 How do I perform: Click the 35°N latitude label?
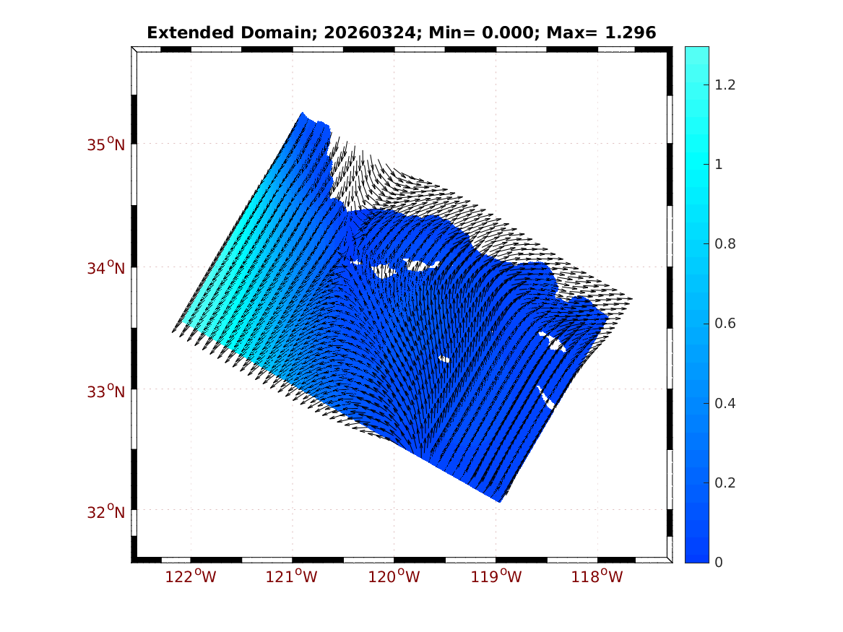point(106,144)
